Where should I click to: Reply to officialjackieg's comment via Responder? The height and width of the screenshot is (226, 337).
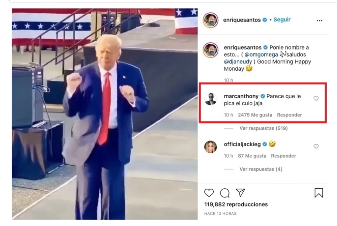coord(284,156)
